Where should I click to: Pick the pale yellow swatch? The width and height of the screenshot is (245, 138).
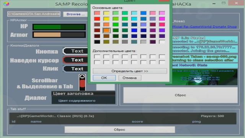click(106, 13)
